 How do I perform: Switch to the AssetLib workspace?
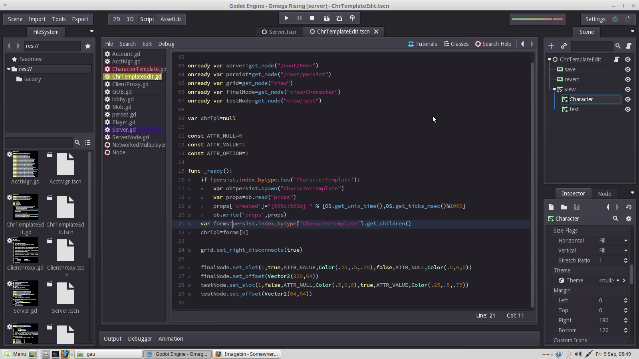point(171,19)
